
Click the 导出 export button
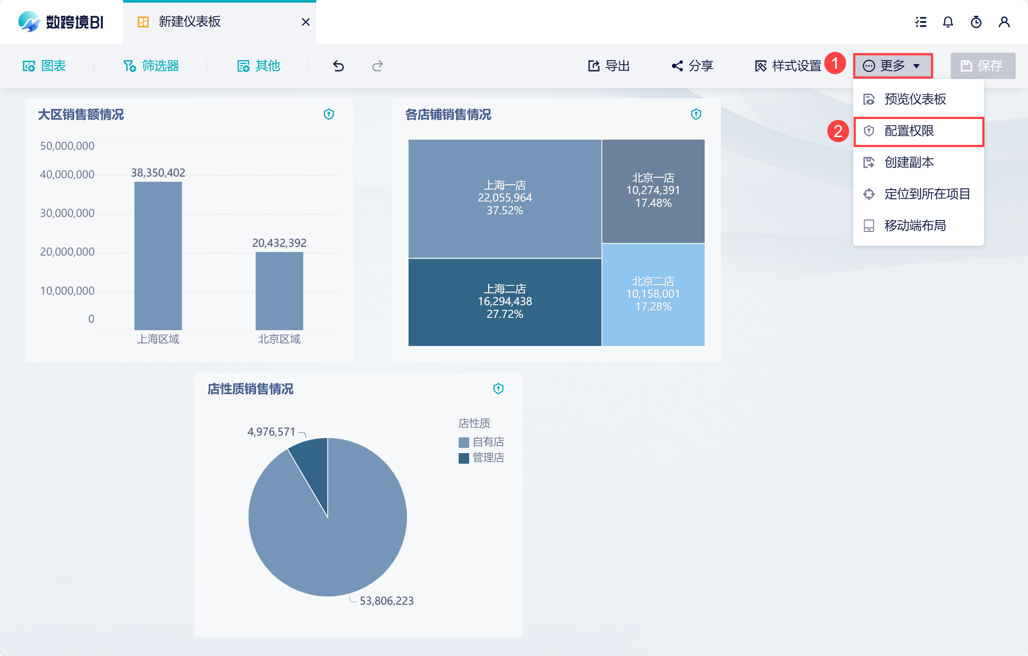point(609,66)
